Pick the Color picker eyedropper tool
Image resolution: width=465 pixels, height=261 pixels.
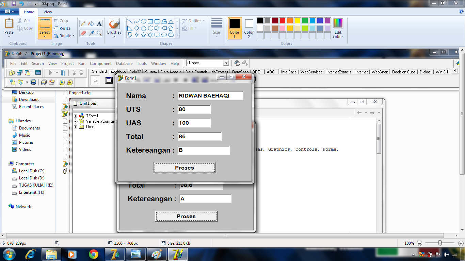point(91,33)
